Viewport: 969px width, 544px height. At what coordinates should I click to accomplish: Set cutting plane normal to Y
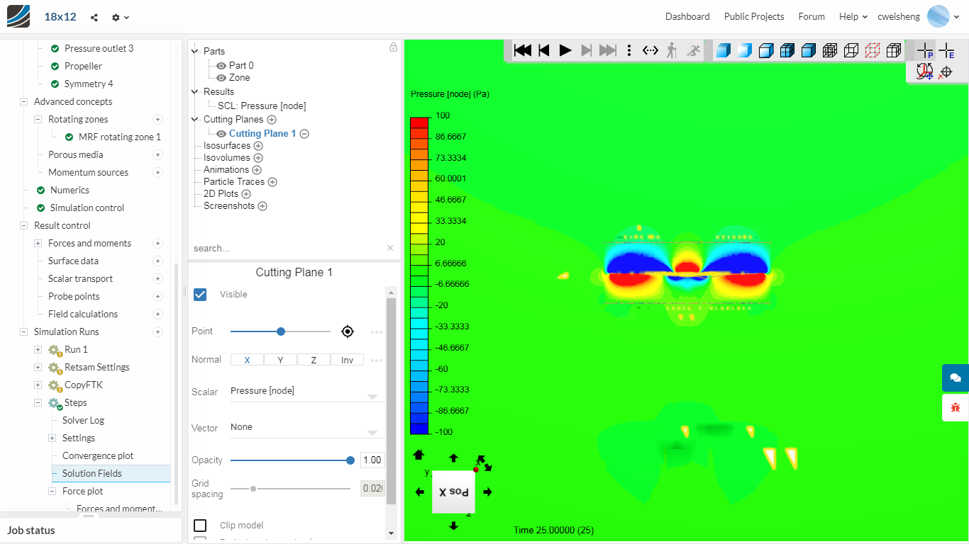(x=280, y=360)
